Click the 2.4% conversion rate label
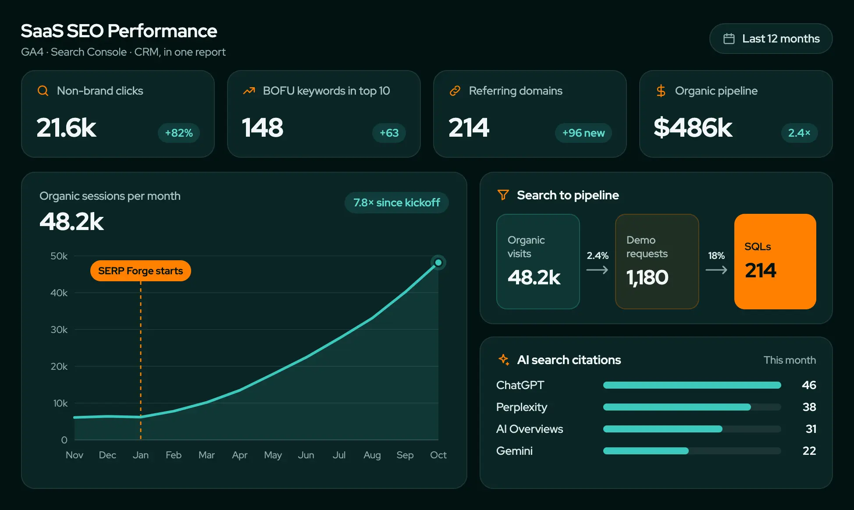The width and height of the screenshot is (854, 510). pyautogui.click(x=598, y=255)
